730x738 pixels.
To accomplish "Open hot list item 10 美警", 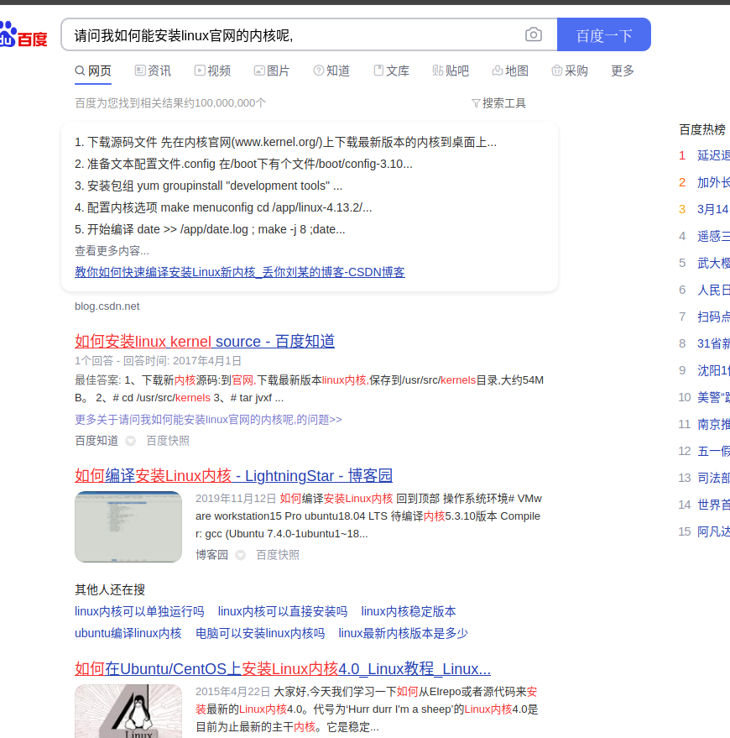I will [713, 397].
